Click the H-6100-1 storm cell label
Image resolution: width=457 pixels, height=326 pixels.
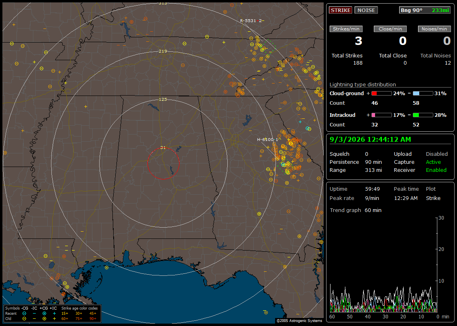click(x=267, y=140)
